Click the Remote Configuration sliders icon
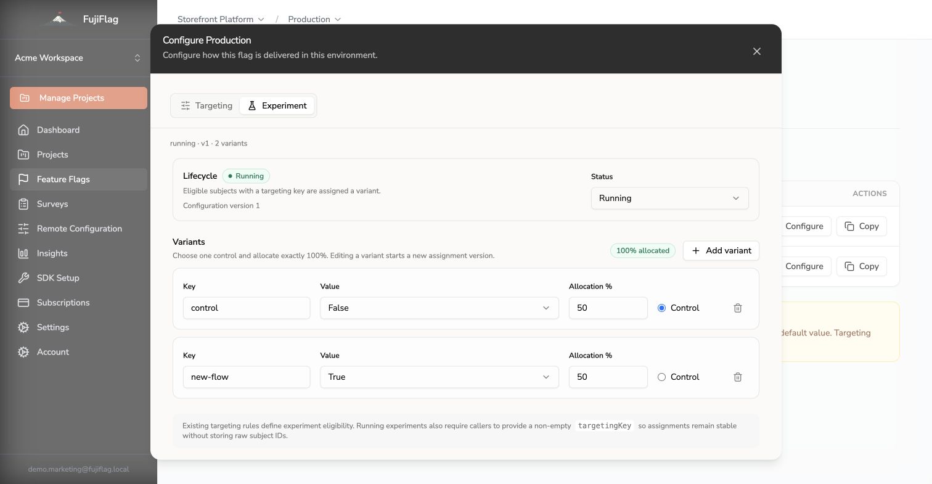Viewport: 932px width, 484px height. [23, 229]
